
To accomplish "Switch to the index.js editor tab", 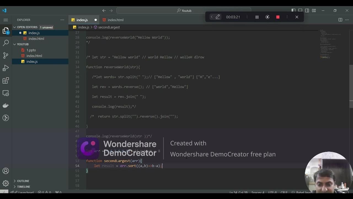I will [x=84, y=20].
